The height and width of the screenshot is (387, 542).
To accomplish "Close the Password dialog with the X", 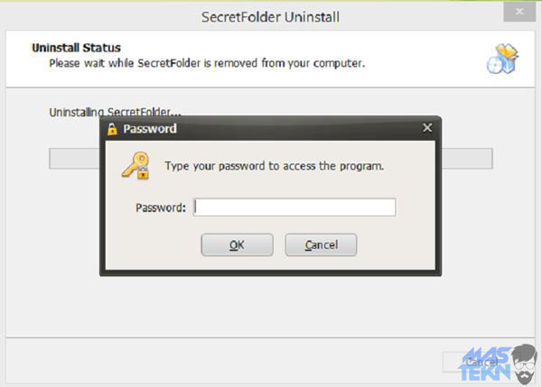I will click(427, 128).
